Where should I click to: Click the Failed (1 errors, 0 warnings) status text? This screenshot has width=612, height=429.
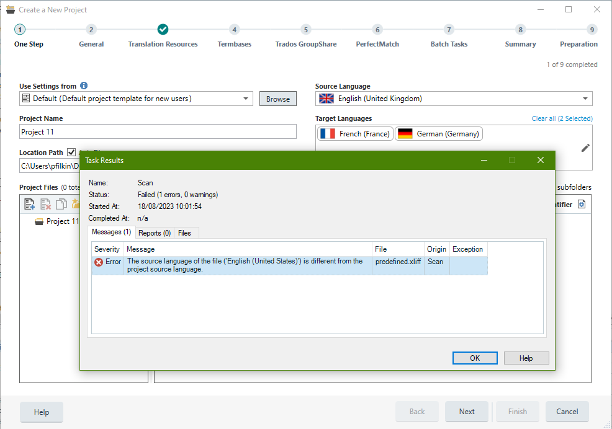[178, 195]
